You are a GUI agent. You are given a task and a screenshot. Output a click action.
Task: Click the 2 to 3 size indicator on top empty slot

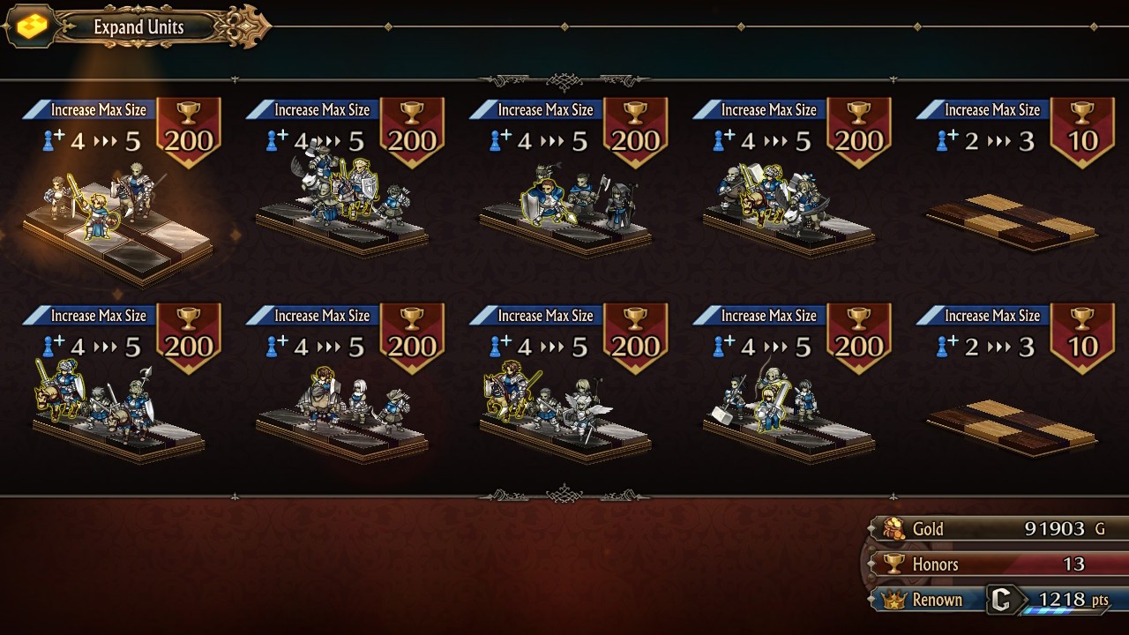point(986,141)
